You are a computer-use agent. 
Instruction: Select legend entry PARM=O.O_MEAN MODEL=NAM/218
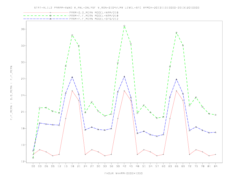94,12
